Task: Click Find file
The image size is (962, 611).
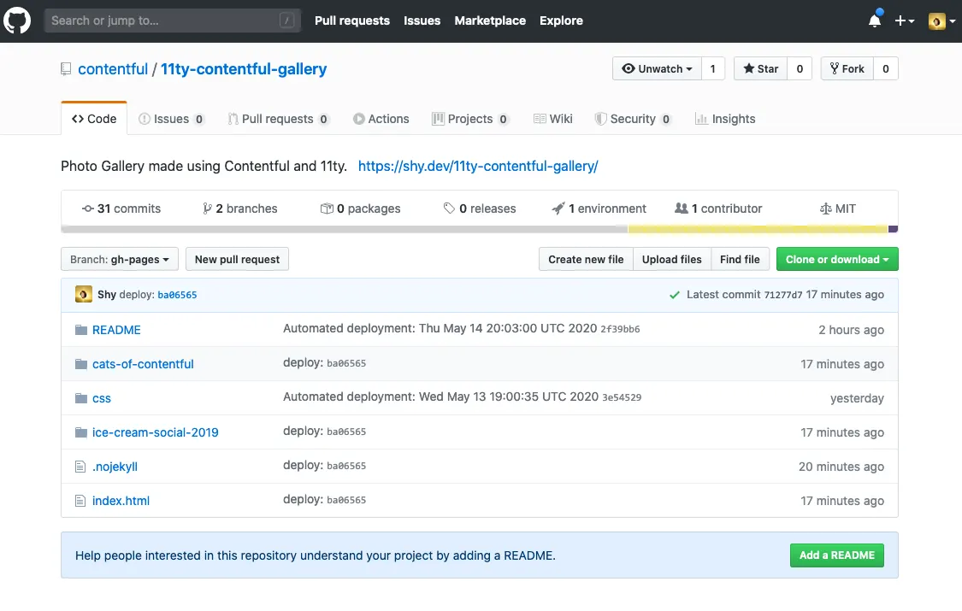Action: [x=740, y=259]
